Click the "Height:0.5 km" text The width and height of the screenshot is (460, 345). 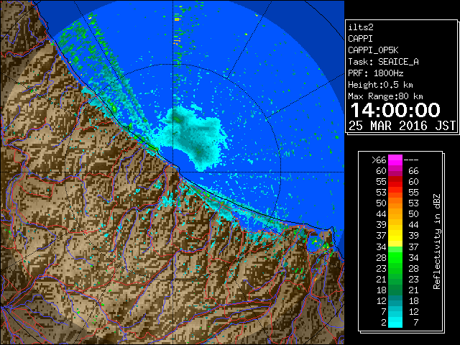coord(380,85)
